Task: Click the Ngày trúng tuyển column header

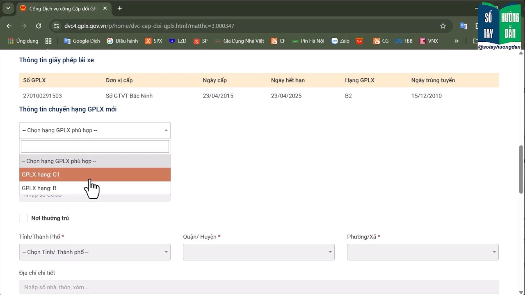Action: point(433,80)
